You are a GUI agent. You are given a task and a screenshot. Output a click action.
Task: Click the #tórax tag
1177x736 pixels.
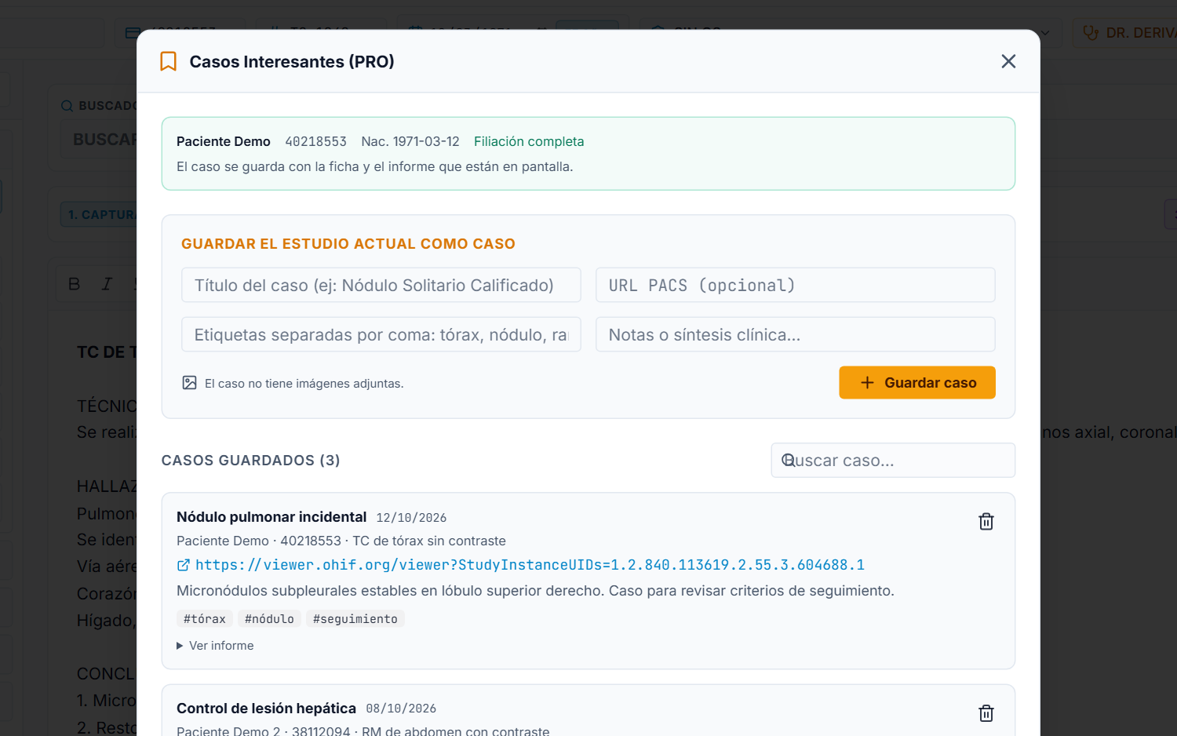205,619
